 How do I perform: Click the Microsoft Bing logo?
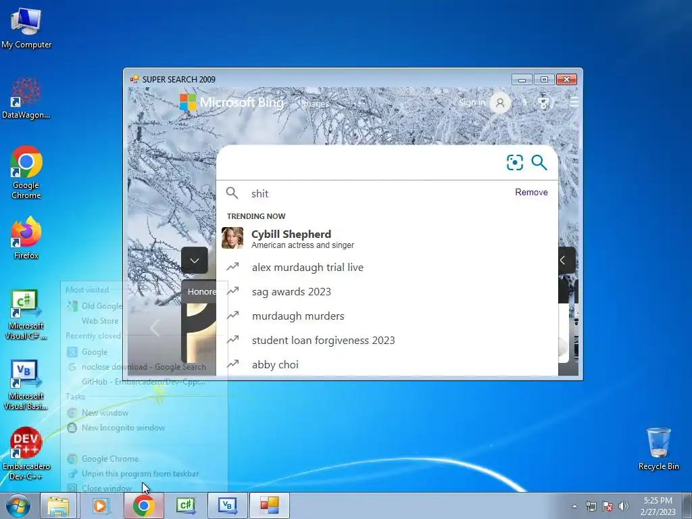tap(232, 103)
